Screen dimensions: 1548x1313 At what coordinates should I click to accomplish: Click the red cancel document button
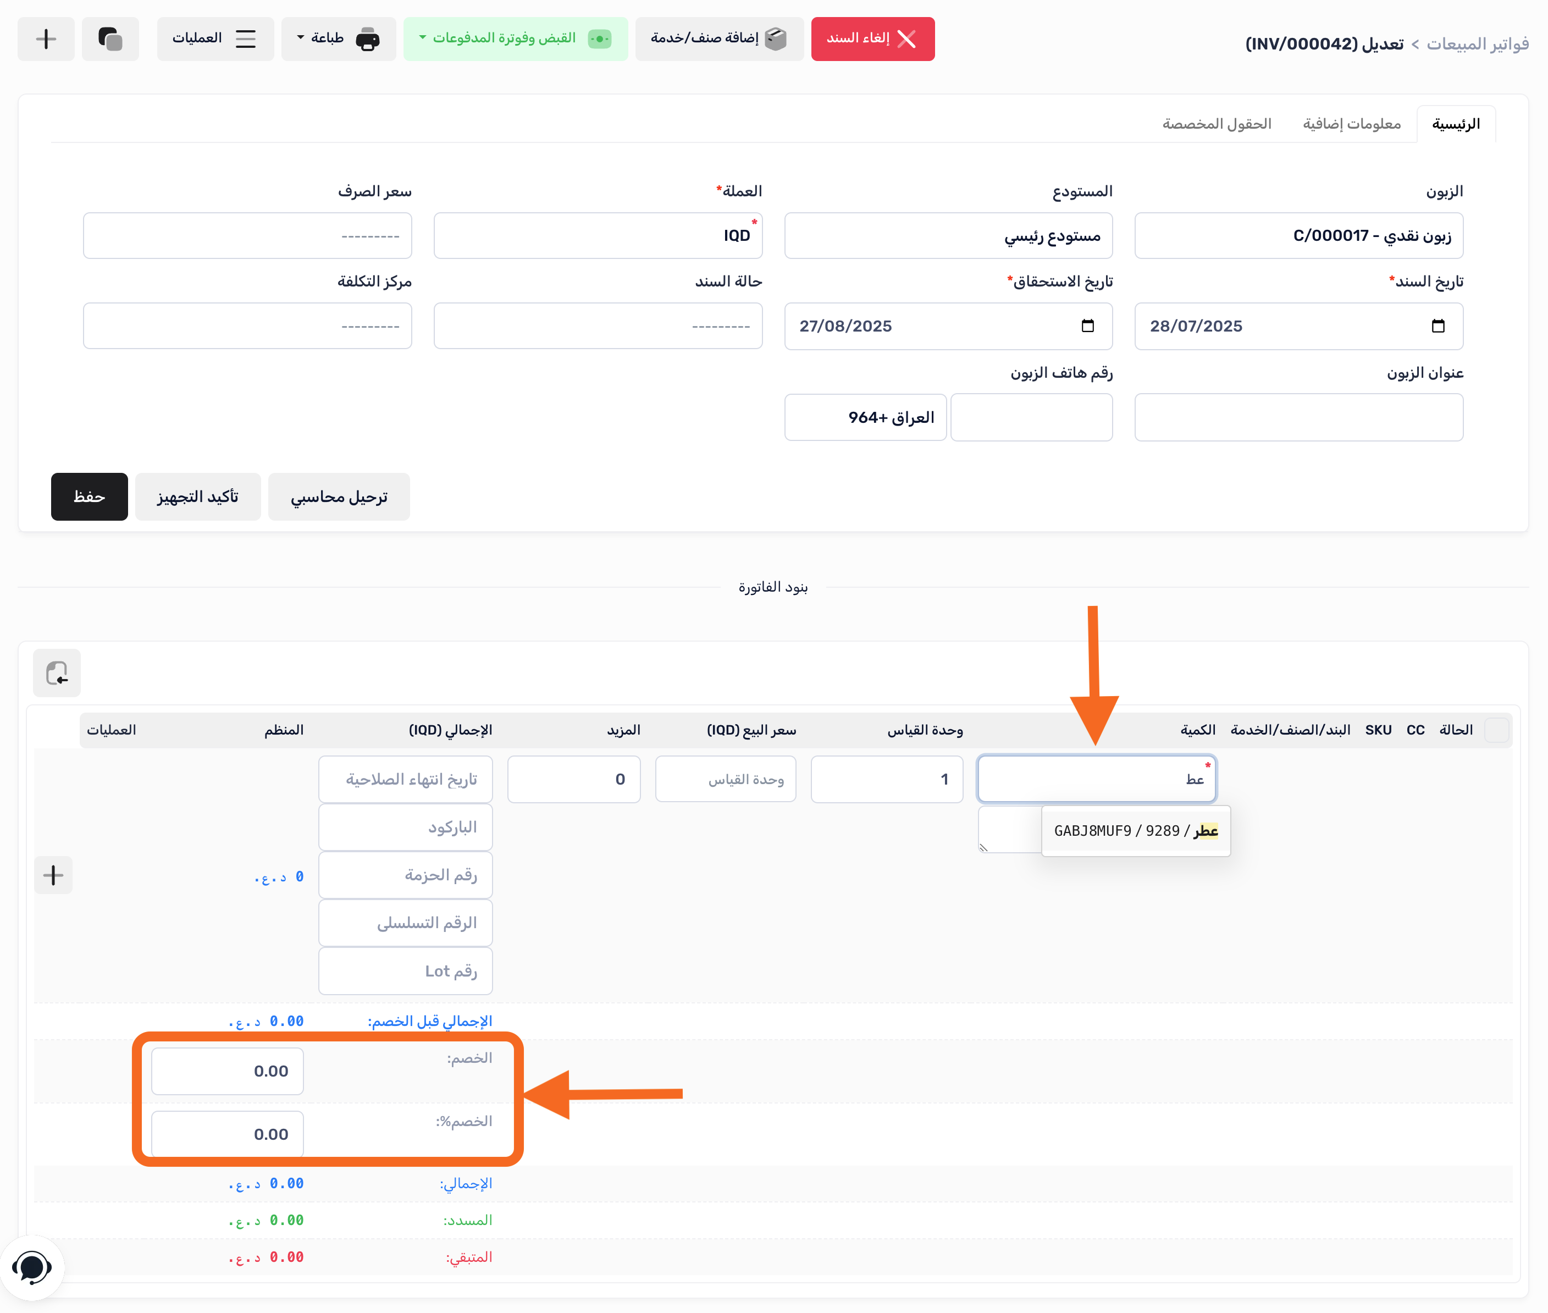coord(872,38)
